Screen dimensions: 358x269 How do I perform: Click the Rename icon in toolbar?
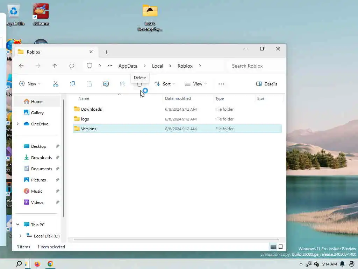(x=106, y=84)
